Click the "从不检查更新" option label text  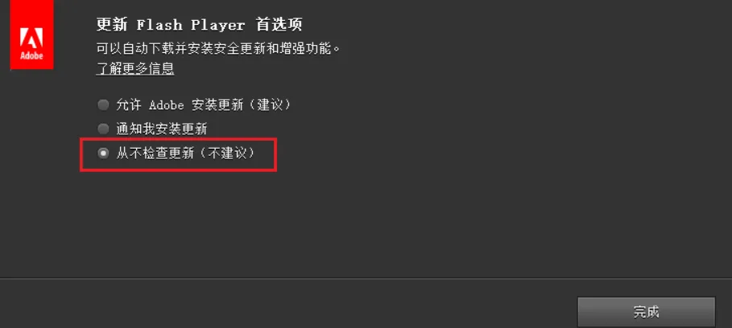coord(155,153)
